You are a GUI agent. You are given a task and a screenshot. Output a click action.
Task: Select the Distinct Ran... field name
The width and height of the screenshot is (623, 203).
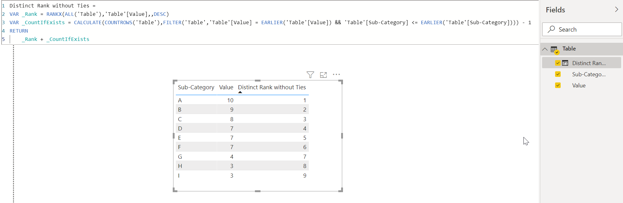589,63
